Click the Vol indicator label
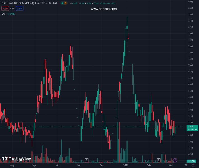 tap(3, 14)
